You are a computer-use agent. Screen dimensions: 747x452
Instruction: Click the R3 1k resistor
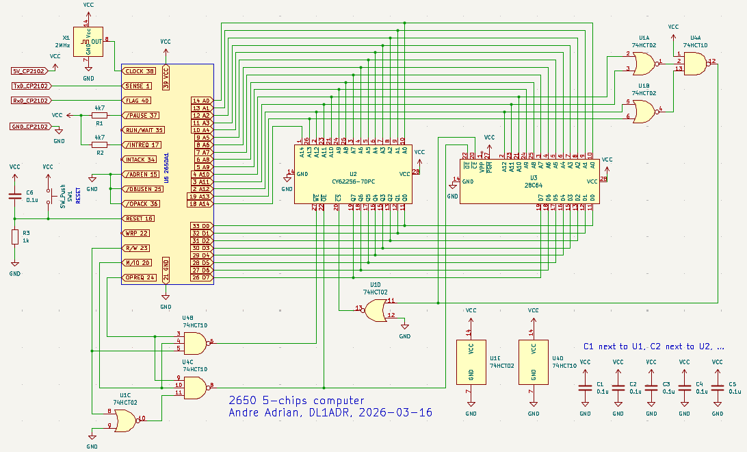point(15,237)
